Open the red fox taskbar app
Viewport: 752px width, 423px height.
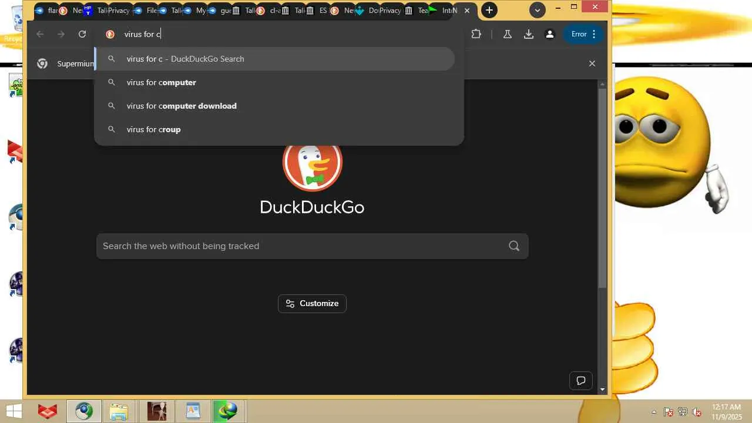point(48,411)
